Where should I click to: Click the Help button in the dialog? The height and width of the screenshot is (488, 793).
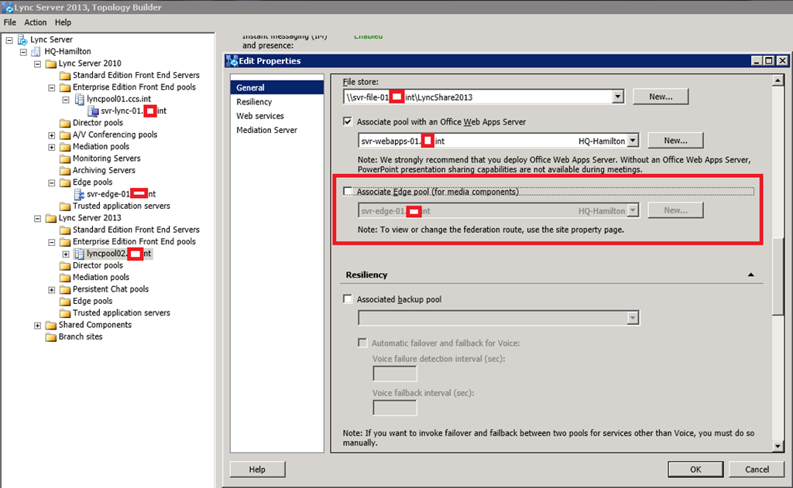(x=257, y=469)
